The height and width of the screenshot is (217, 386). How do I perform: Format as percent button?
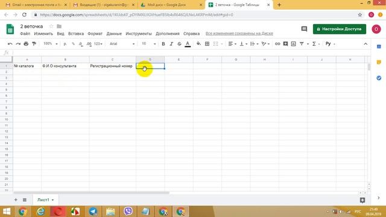tap(73, 44)
